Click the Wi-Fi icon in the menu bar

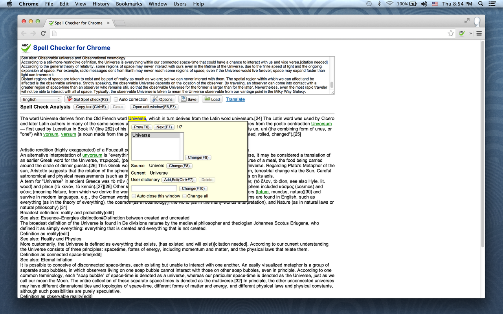point(389,4)
